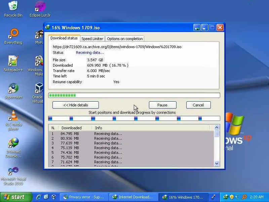
Task: Click the connection list scrollbar thumb
Action: [217, 133]
